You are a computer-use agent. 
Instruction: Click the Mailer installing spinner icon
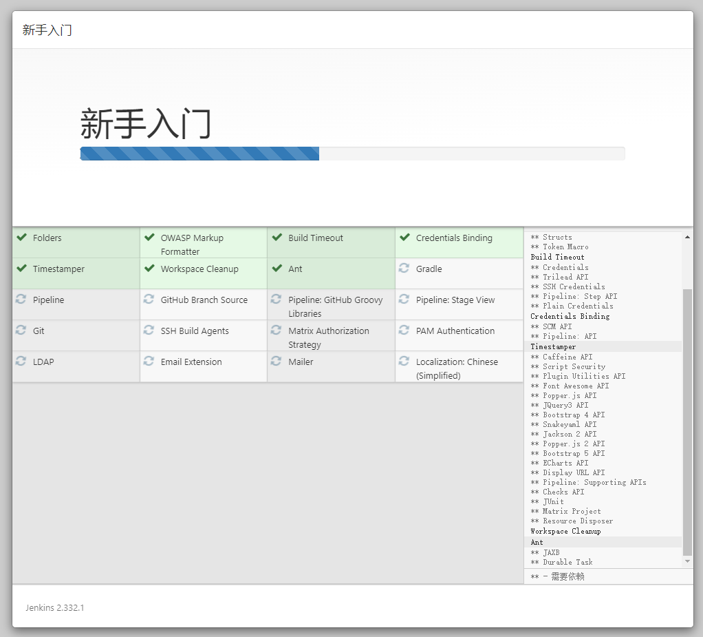point(277,362)
